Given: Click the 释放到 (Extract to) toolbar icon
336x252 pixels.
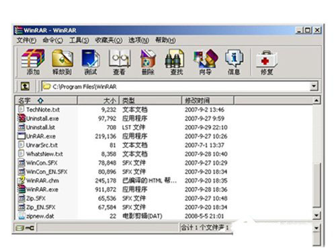Looking at the screenshot, I should click(x=62, y=58).
